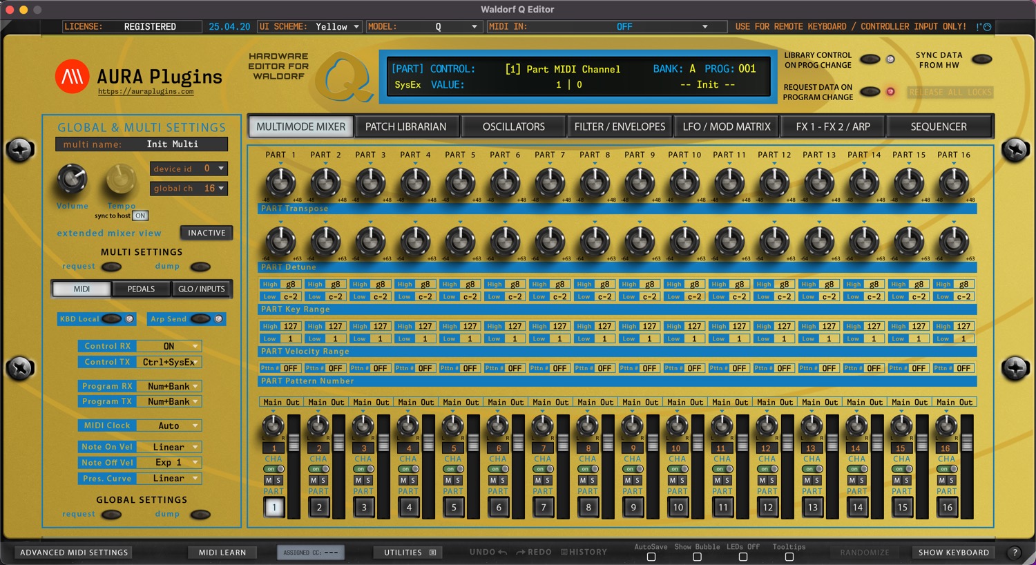Click the MIDI Learn button
Image resolution: width=1036 pixels, height=565 pixels.
(222, 553)
